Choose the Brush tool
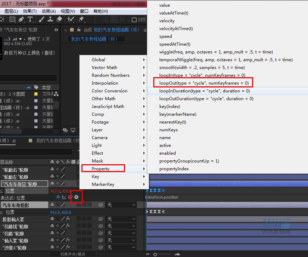Viewport: 308px width, 257px height. (x=41, y=19)
